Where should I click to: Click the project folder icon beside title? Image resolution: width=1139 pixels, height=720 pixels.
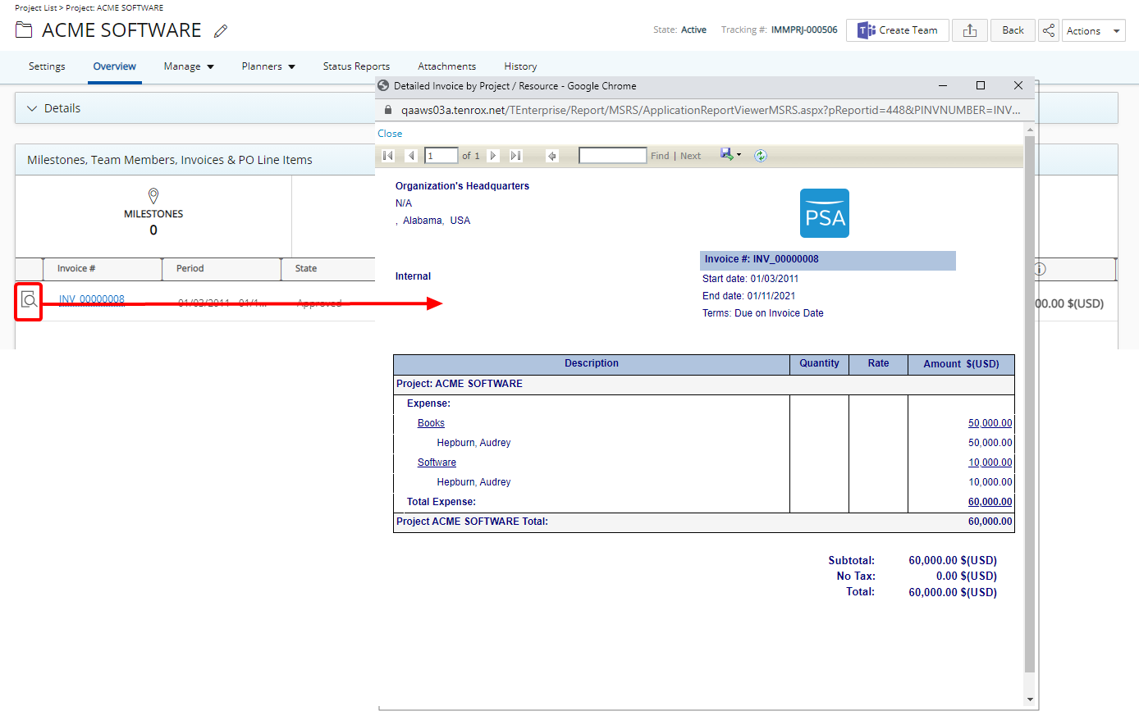tap(24, 30)
